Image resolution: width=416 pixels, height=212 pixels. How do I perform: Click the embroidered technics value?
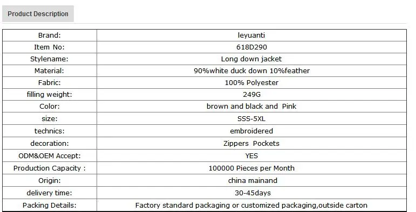click(251, 131)
